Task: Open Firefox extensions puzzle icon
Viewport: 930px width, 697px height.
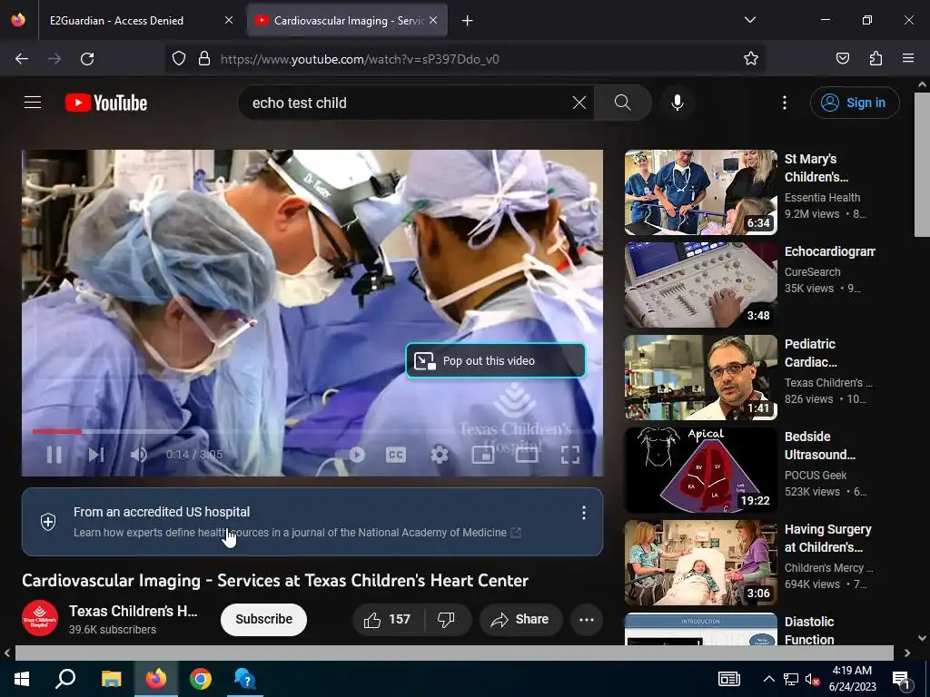Action: pos(876,59)
